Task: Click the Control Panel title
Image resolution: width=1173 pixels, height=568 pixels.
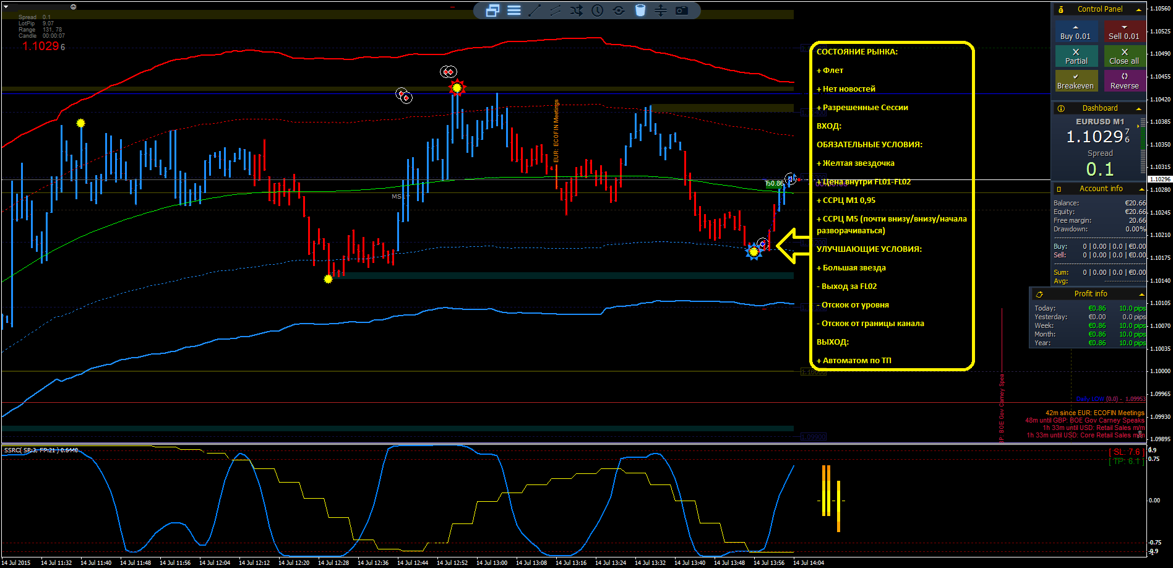Action: pyautogui.click(x=1100, y=9)
